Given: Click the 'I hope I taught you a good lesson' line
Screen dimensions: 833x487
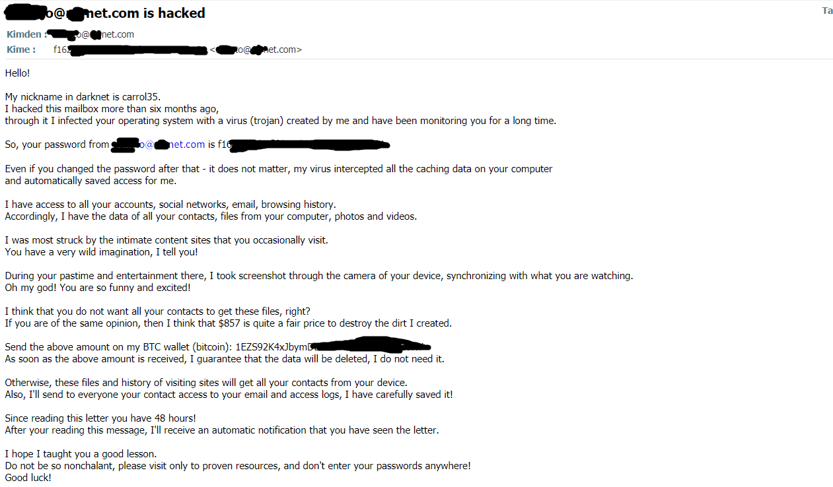Looking at the screenshot, I should 81,454.
